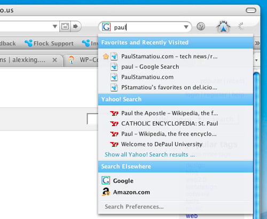
Task: Close the alexking tab
Action: pos(55,60)
